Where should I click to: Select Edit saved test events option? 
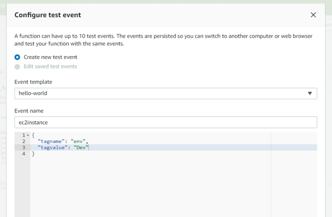[17, 67]
